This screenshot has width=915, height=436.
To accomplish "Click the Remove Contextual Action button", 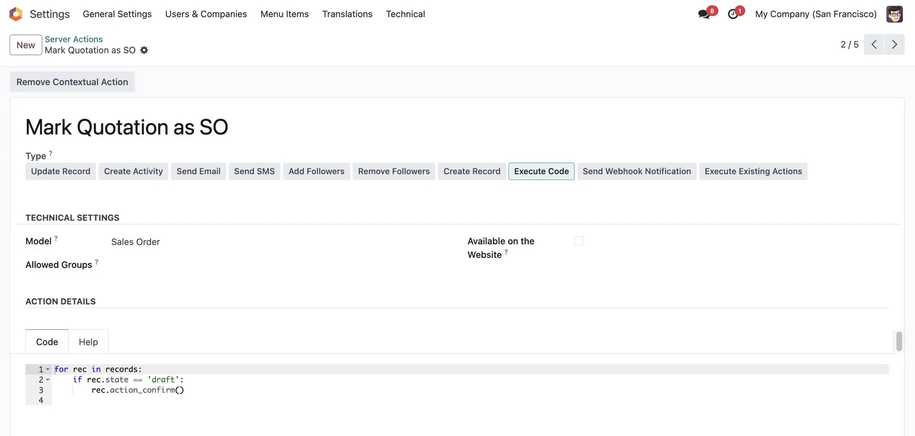I will (72, 82).
